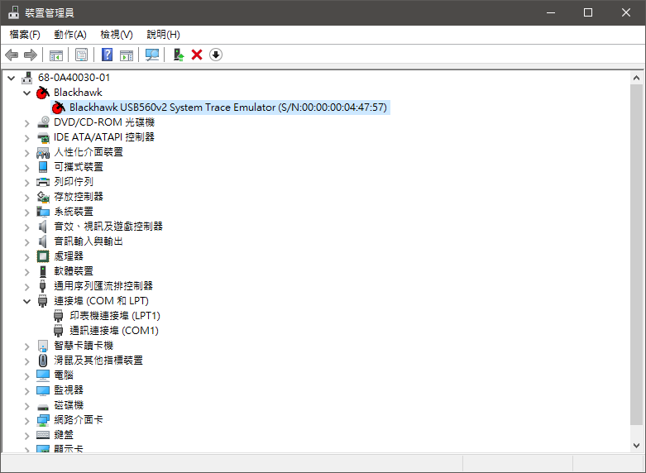Click the COM1 communication port icon
This screenshot has width=646, height=473.
tap(59, 331)
